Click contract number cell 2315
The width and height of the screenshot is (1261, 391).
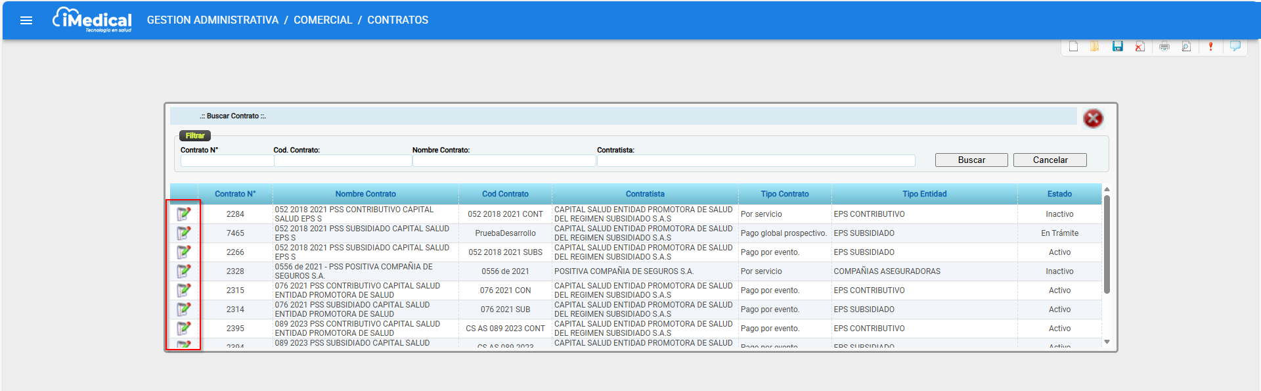(x=235, y=290)
